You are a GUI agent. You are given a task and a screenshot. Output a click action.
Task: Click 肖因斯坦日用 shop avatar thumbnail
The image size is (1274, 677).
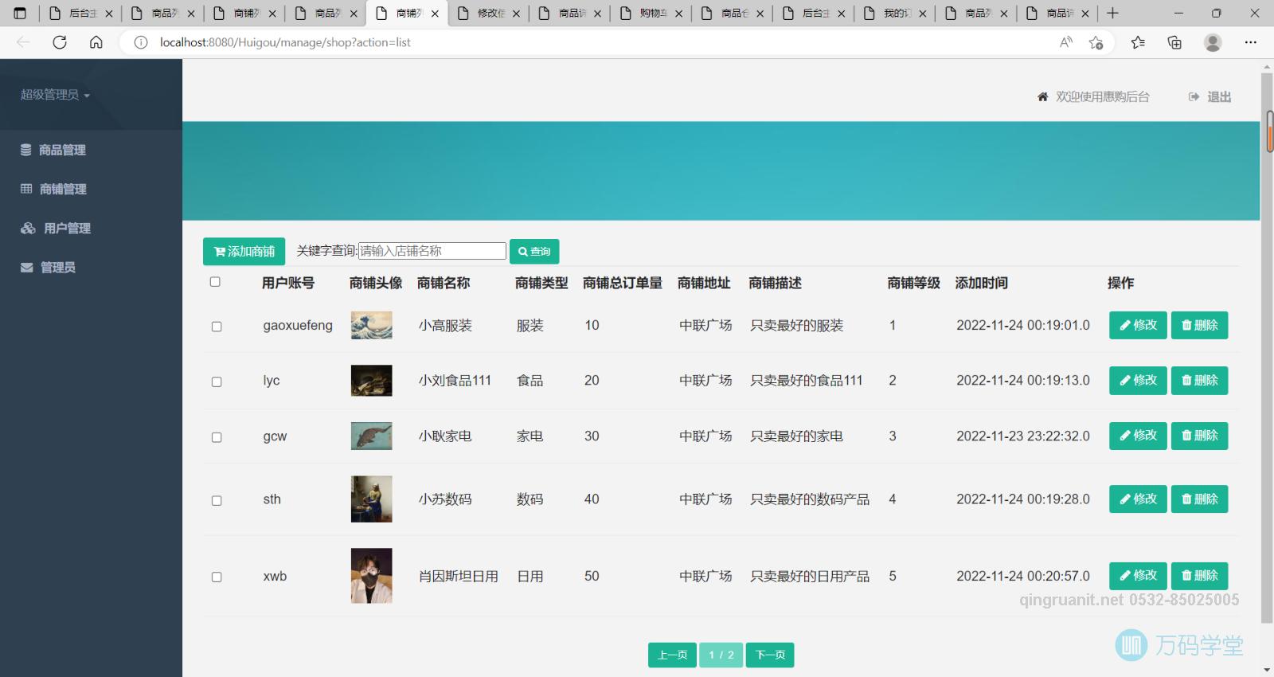[x=372, y=576]
